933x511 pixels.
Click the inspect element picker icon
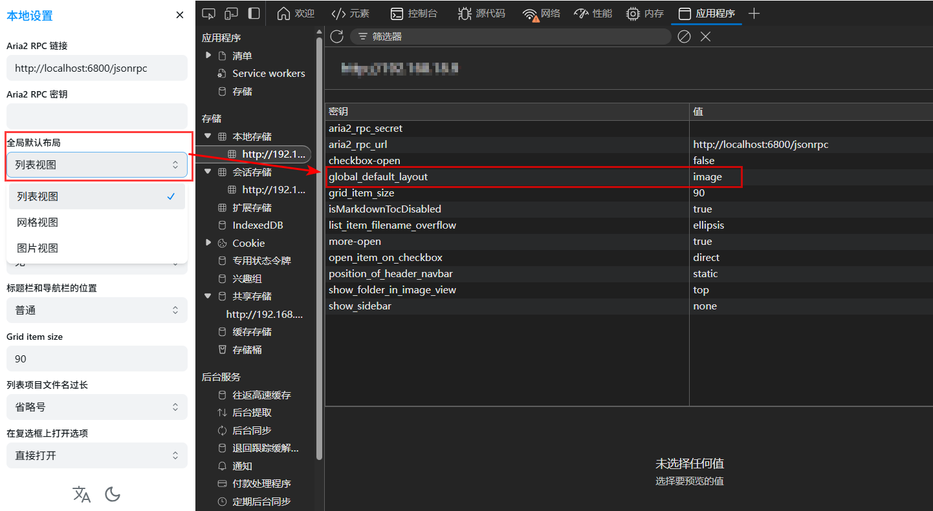(x=208, y=14)
